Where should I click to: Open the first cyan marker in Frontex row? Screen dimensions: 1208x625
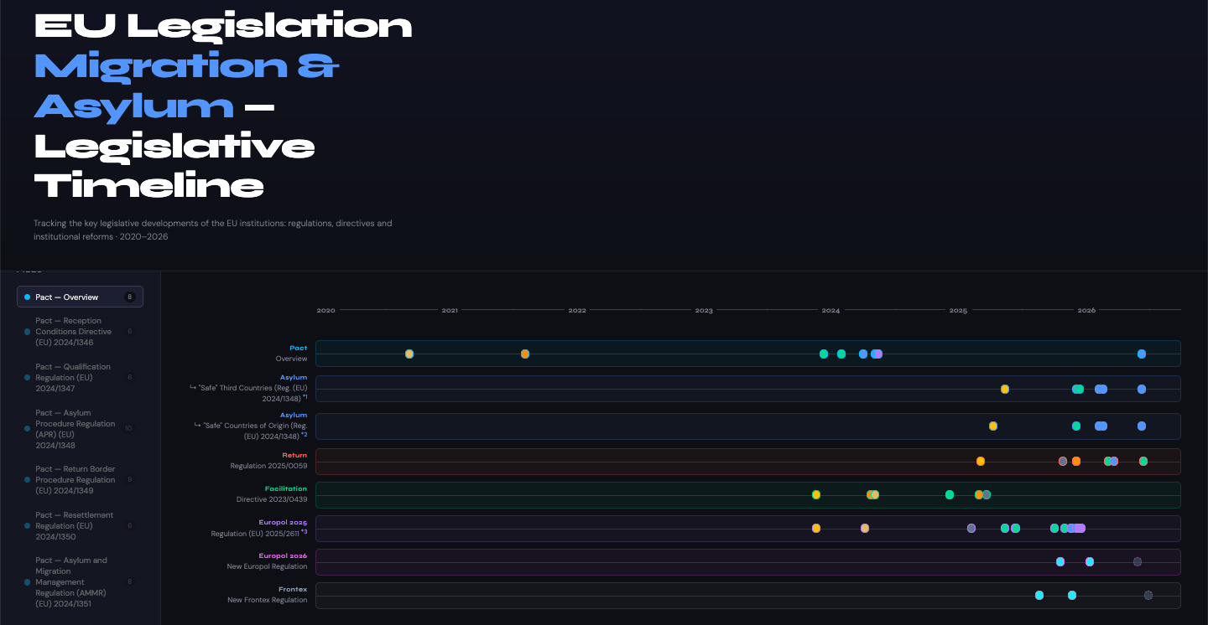click(x=1039, y=595)
